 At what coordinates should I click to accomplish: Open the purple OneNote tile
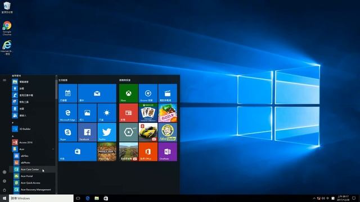(x=168, y=151)
